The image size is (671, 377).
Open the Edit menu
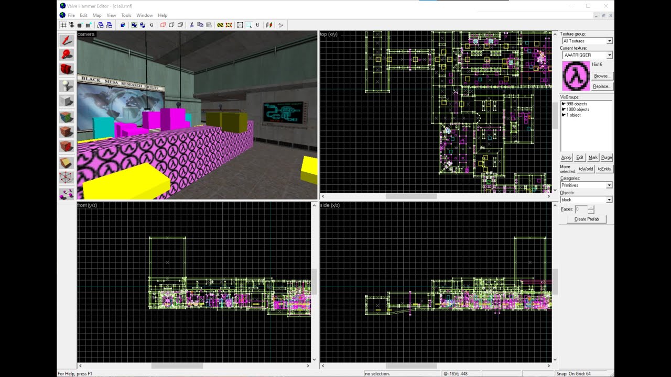pyautogui.click(x=83, y=15)
